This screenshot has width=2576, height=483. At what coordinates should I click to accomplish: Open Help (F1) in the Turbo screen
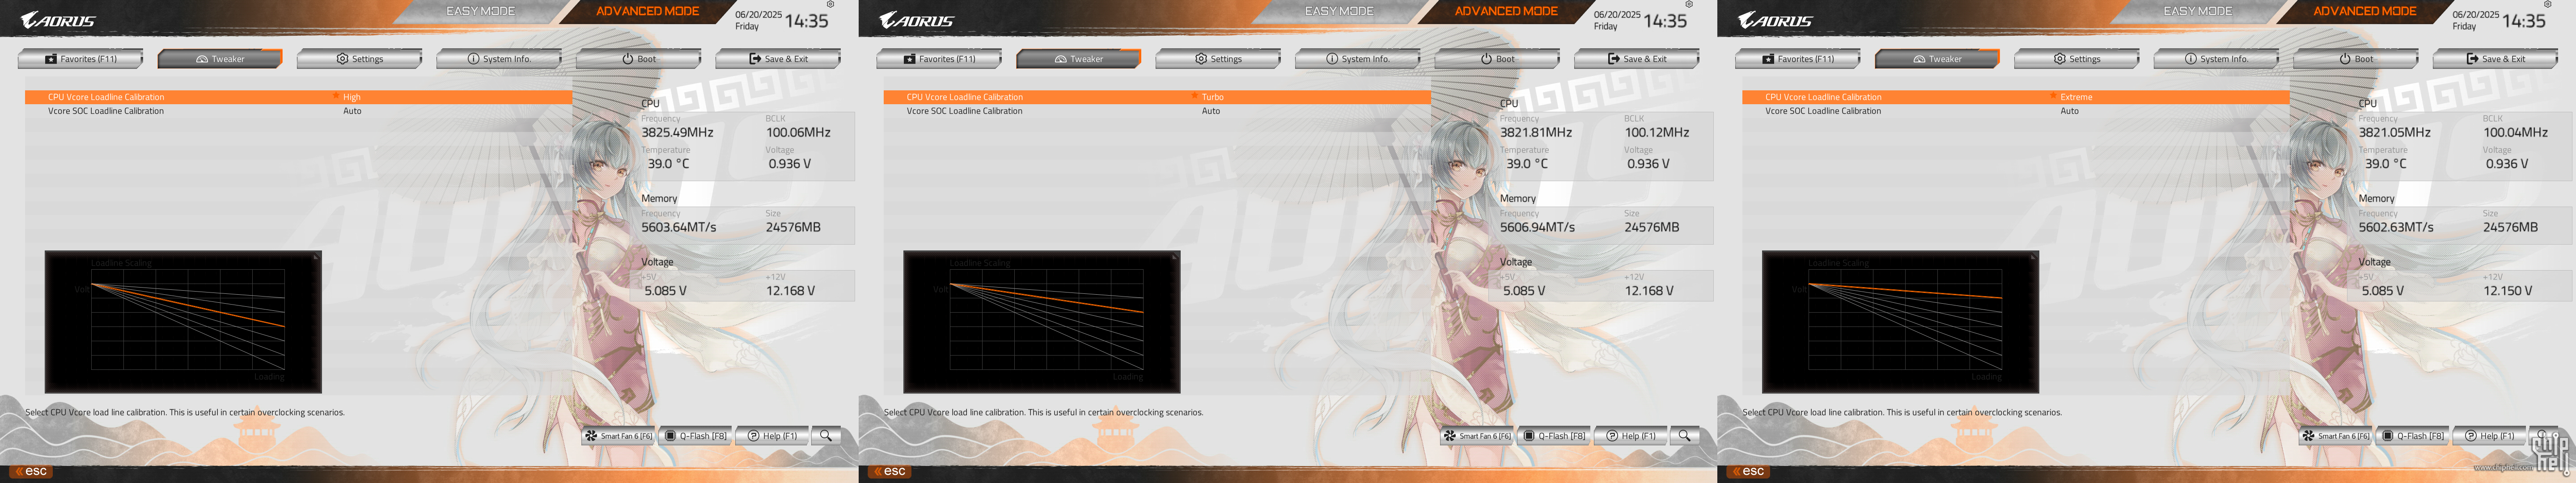point(1631,436)
